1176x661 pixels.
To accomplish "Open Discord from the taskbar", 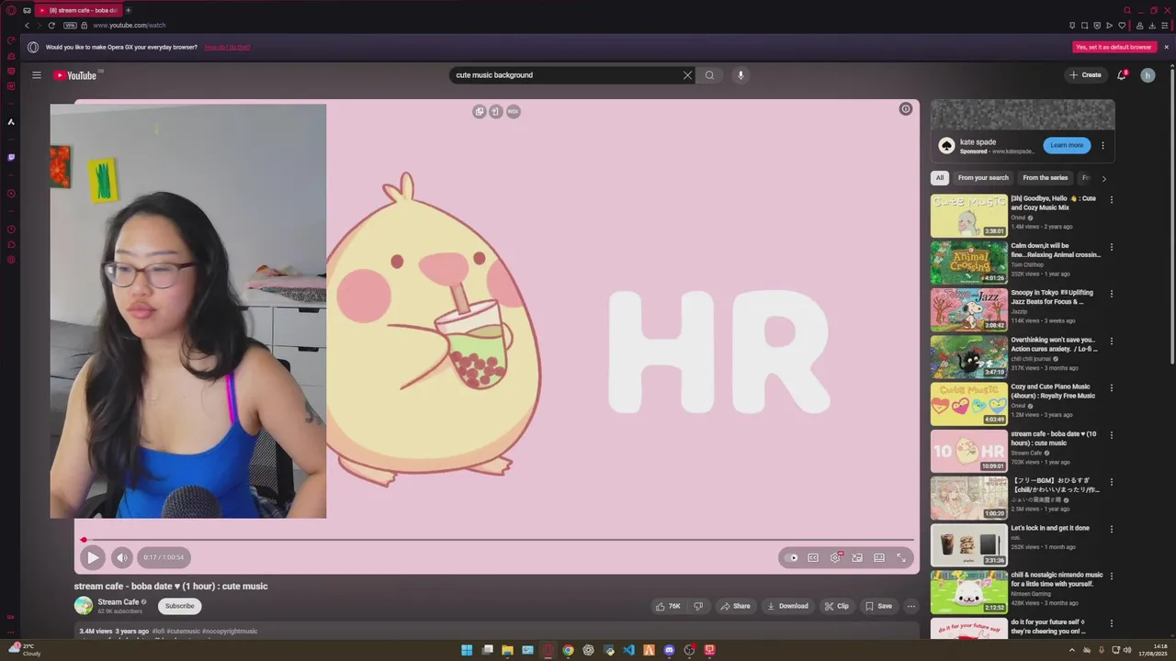I will pyautogui.click(x=669, y=650).
